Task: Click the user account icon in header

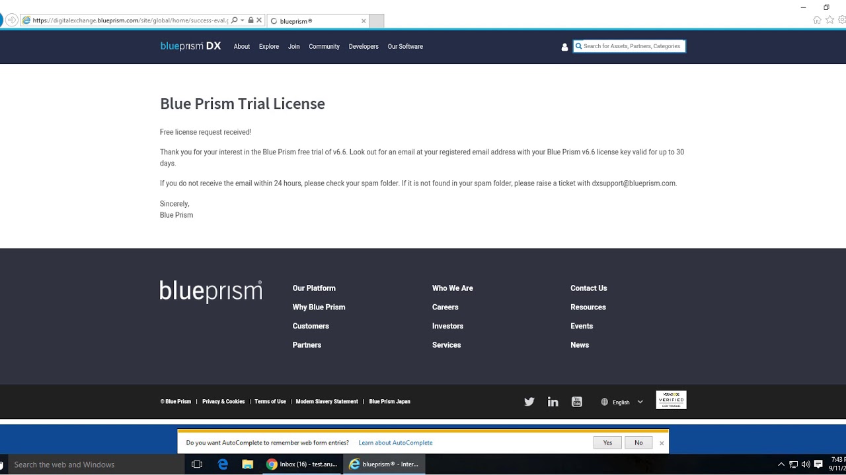Action: click(x=564, y=47)
